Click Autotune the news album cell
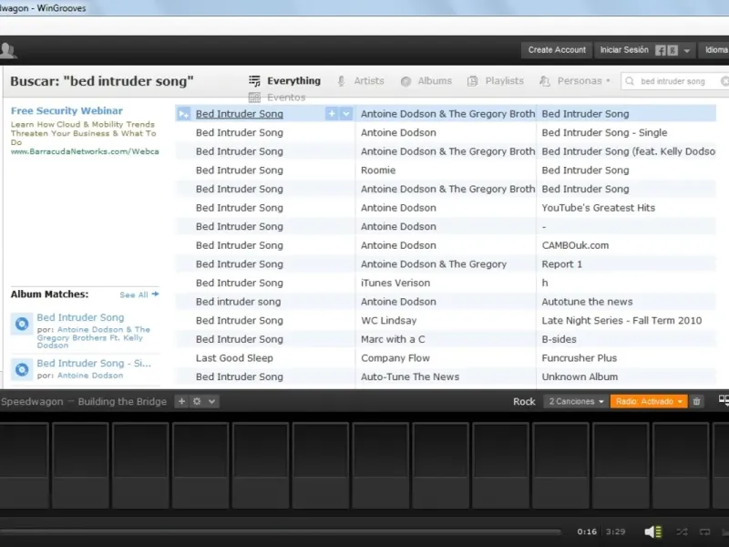729x547 pixels. click(587, 302)
